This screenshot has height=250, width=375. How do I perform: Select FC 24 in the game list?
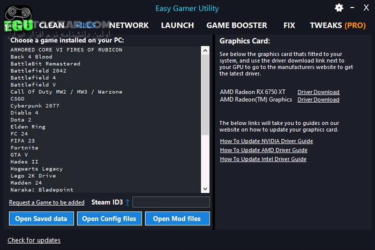coord(105,134)
